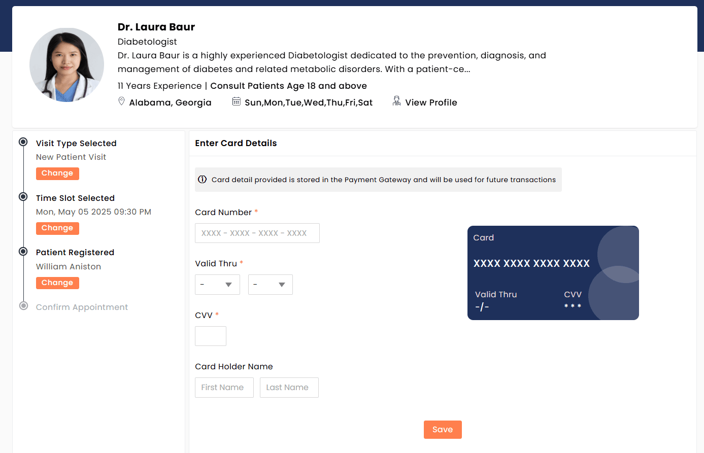Change the selected time slot
704x453 pixels.
(x=57, y=228)
